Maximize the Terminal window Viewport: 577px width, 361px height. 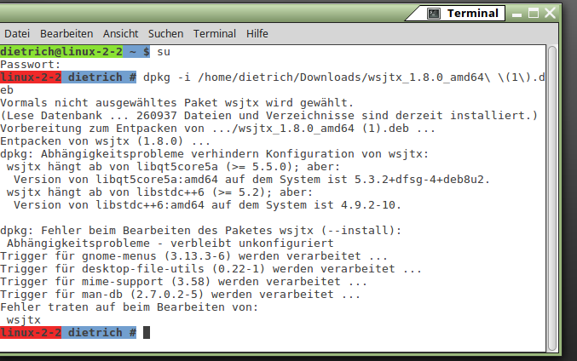click(x=534, y=14)
